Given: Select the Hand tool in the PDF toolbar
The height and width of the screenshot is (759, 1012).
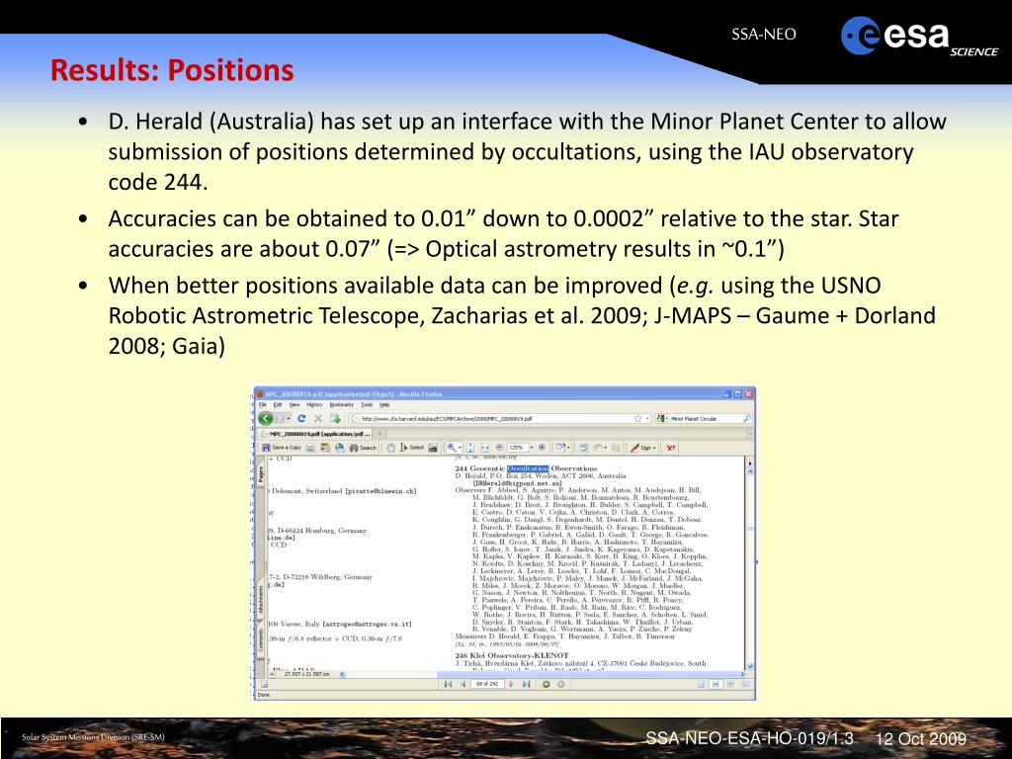Looking at the screenshot, I should [390, 448].
